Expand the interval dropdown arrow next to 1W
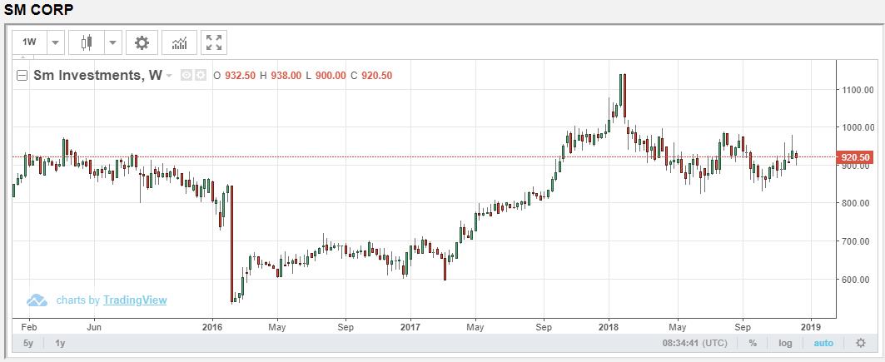The width and height of the screenshot is (885, 362). click(x=55, y=42)
